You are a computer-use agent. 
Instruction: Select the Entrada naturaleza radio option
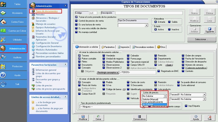click(155, 22)
